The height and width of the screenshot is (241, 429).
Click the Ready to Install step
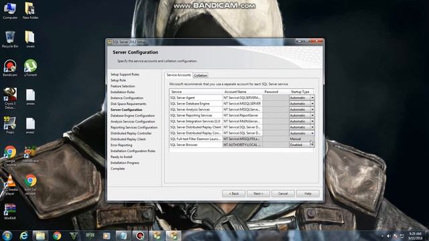tap(121, 157)
